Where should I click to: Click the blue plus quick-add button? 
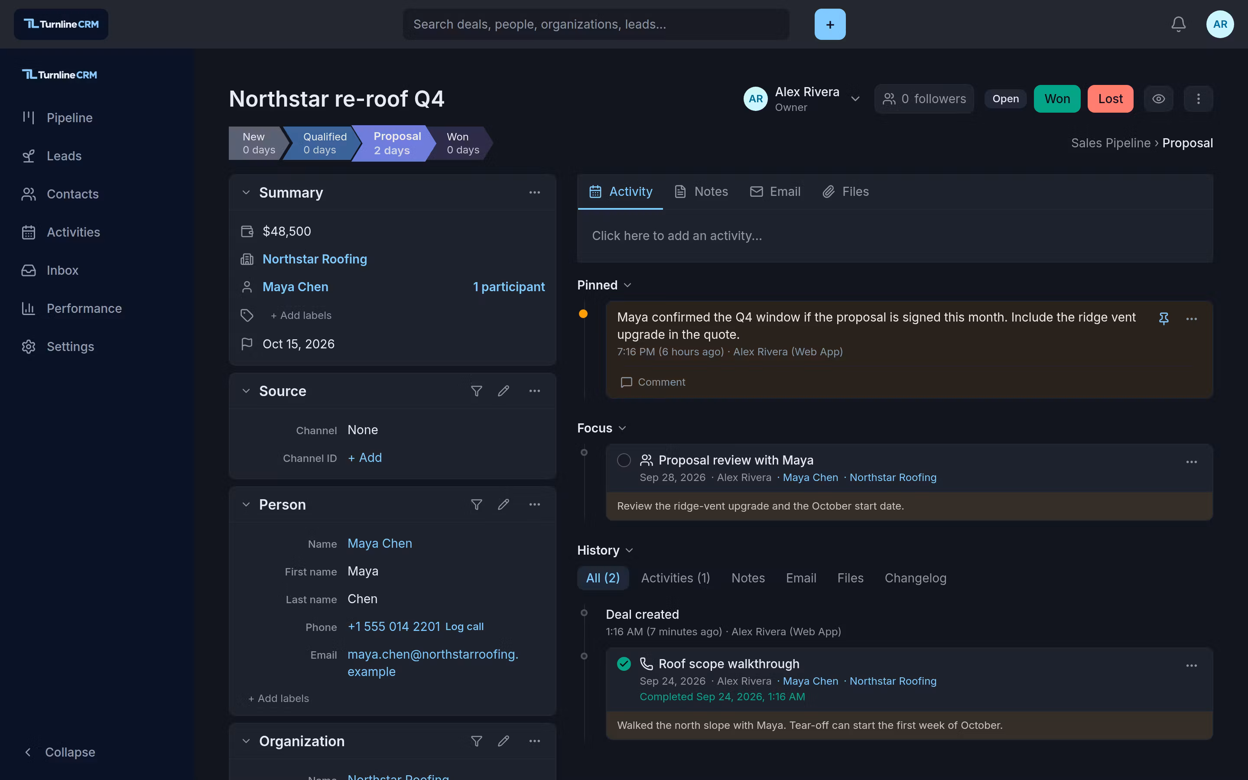(x=830, y=24)
